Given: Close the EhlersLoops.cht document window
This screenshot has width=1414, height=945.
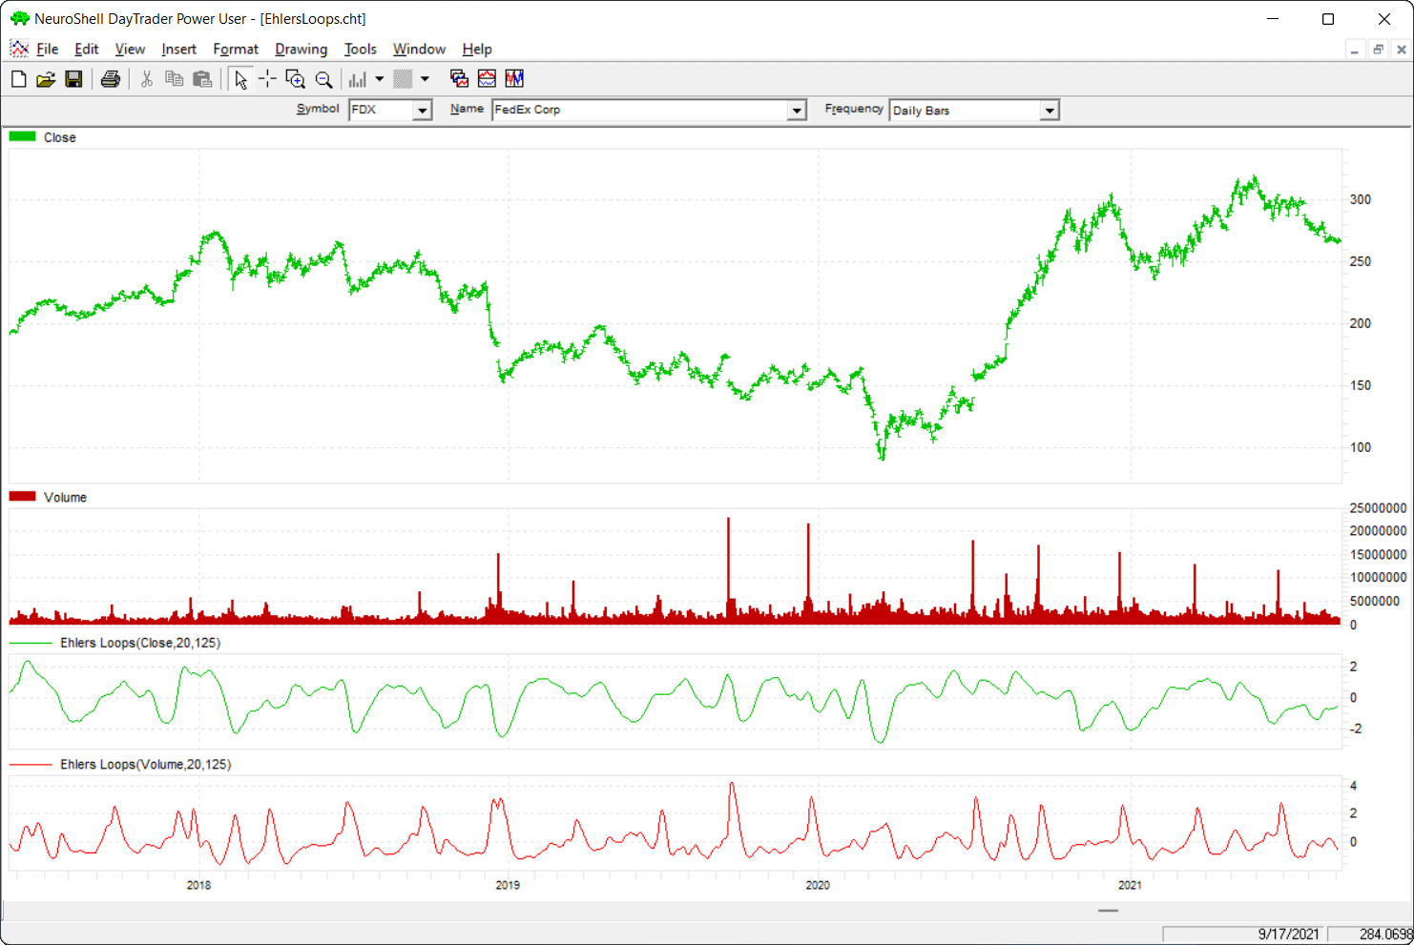Looking at the screenshot, I should click(x=1402, y=50).
